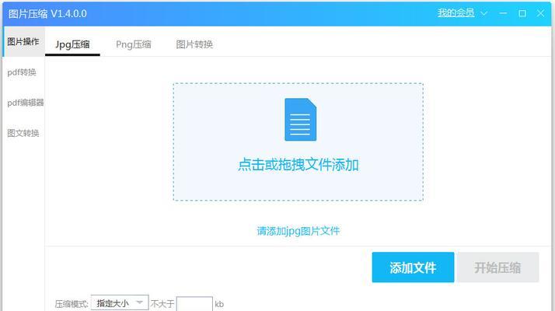Click the 请添加jpg图片文件 hint text
Screen dimensions: 555x311
298,231
